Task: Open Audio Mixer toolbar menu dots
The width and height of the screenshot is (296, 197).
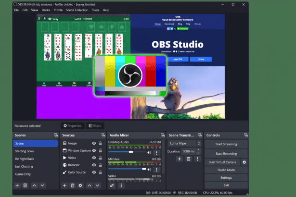Action: tap(121, 185)
